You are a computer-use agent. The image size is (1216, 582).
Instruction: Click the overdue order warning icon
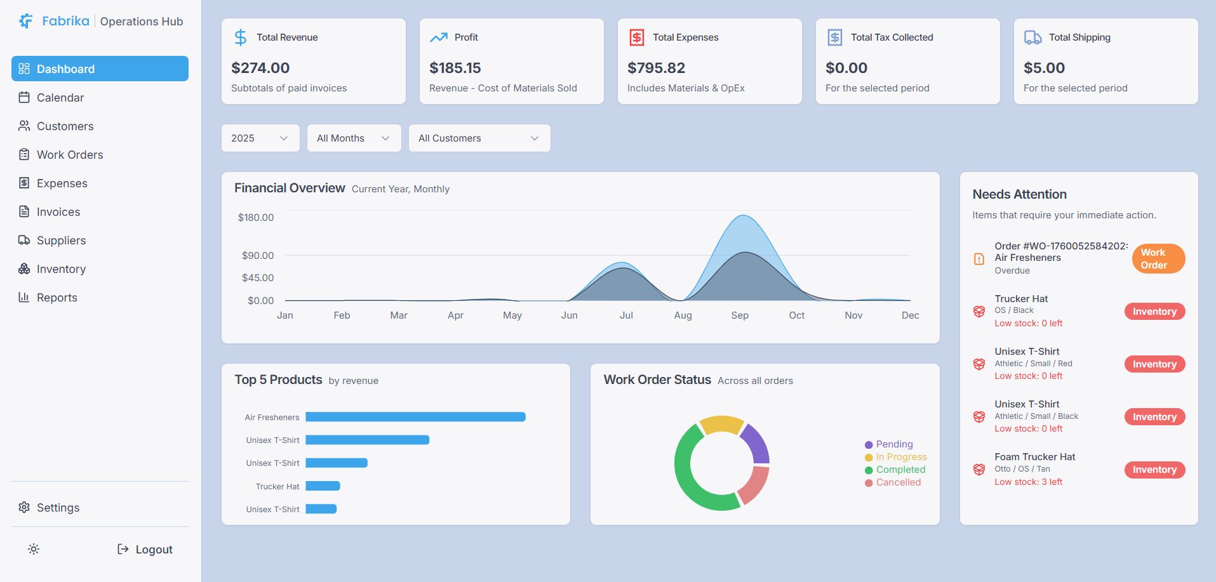(x=979, y=258)
